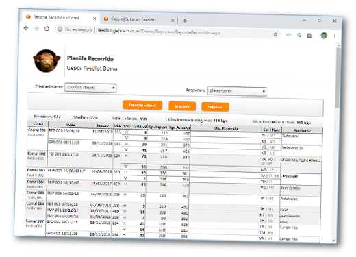The image size is (356, 257).
Task: Open a new browser tab with plus
Action: [x=185, y=21]
